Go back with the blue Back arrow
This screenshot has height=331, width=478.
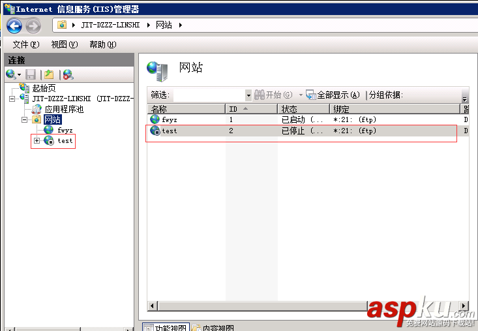tap(14, 25)
